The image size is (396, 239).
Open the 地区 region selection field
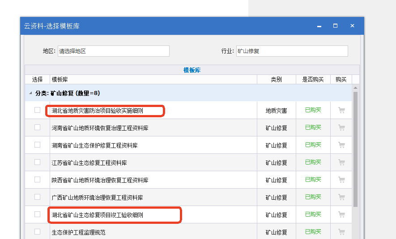(x=113, y=51)
